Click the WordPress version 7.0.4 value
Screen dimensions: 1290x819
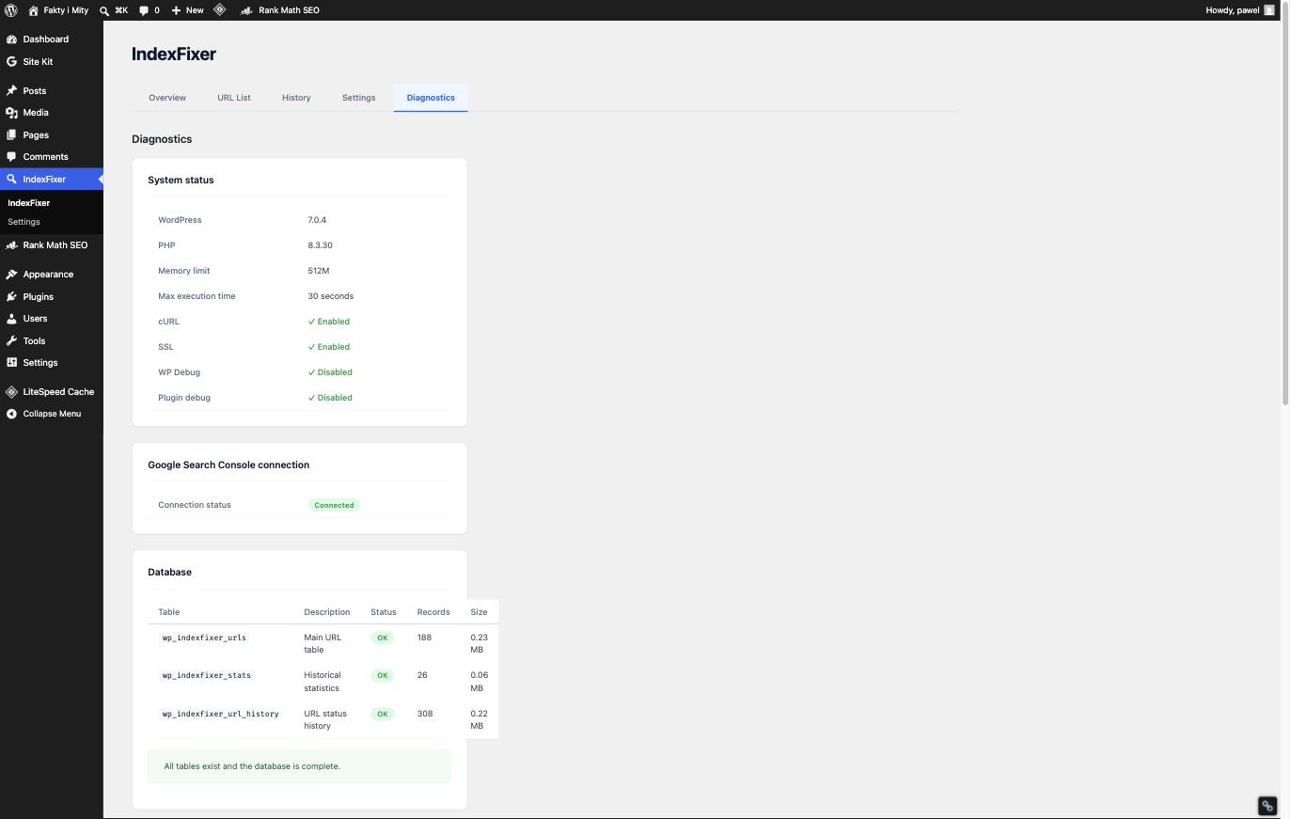coord(317,220)
